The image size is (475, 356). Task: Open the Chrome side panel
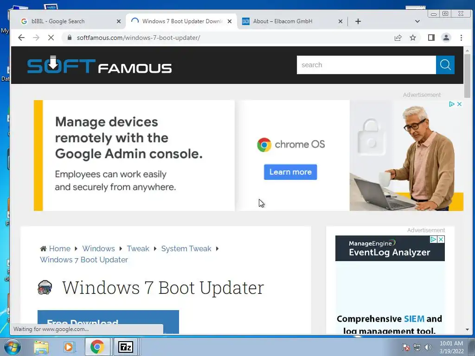431,38
